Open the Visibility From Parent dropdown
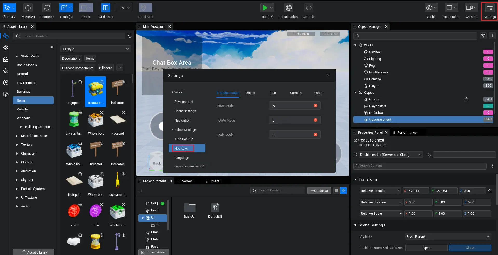Image resolution: width=498 pixels, height=255 pixels. click(x=448, y=236)
